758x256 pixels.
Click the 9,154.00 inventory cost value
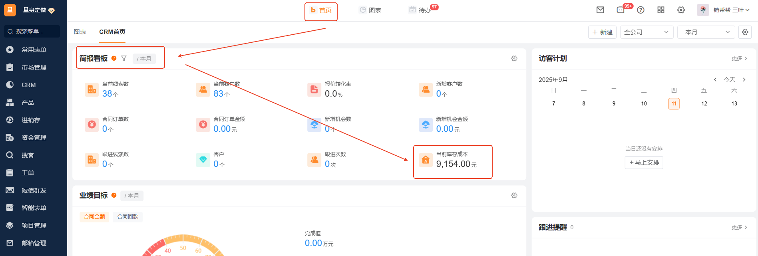453,164
